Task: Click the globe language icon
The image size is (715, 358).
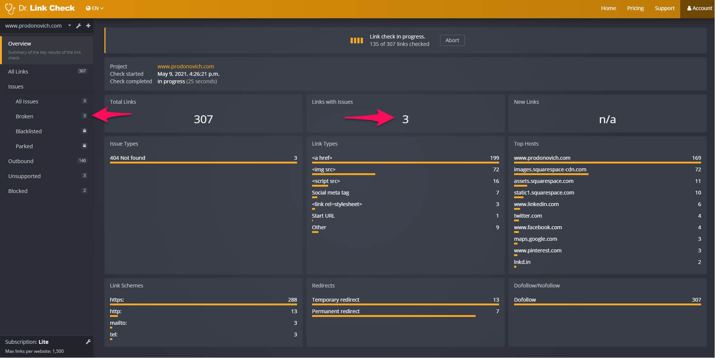Action: [x=88, y=8]
